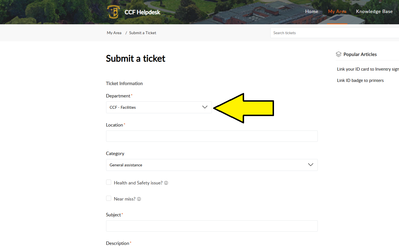Click the Department dropdown chevron arrow
Screen dimensions: 399x246
coord(205,107)
